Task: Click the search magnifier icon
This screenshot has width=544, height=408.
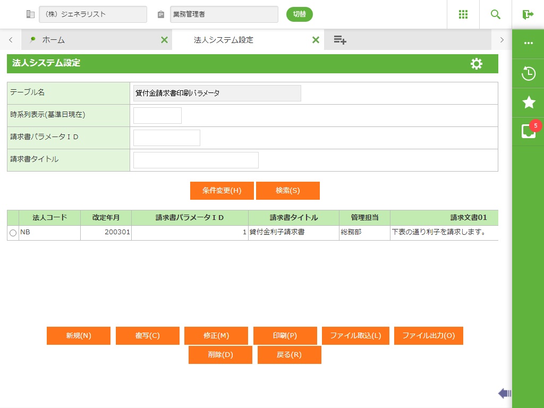Action: [496, 14]
